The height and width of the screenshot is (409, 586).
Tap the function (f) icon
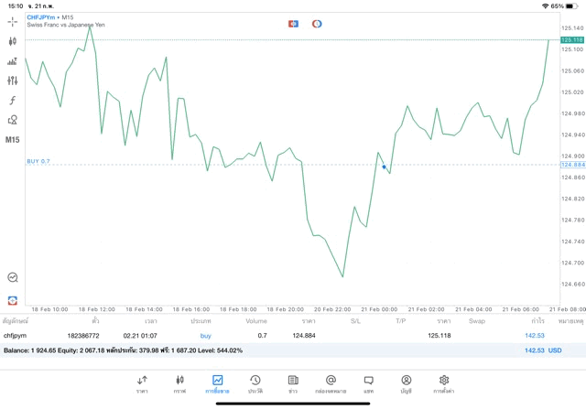tap(13, 101)
